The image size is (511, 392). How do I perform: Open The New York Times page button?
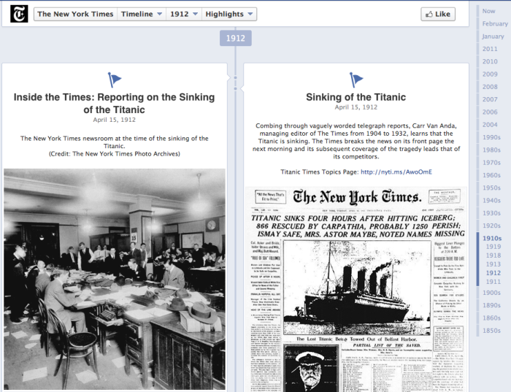point(75,14)
